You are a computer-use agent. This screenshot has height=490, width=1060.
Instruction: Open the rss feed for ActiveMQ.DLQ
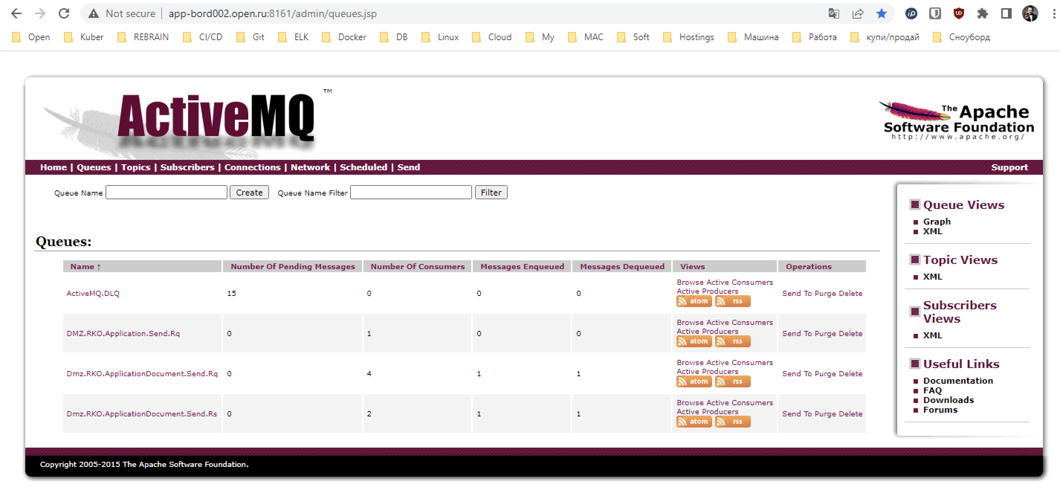(x=733, y=301)
